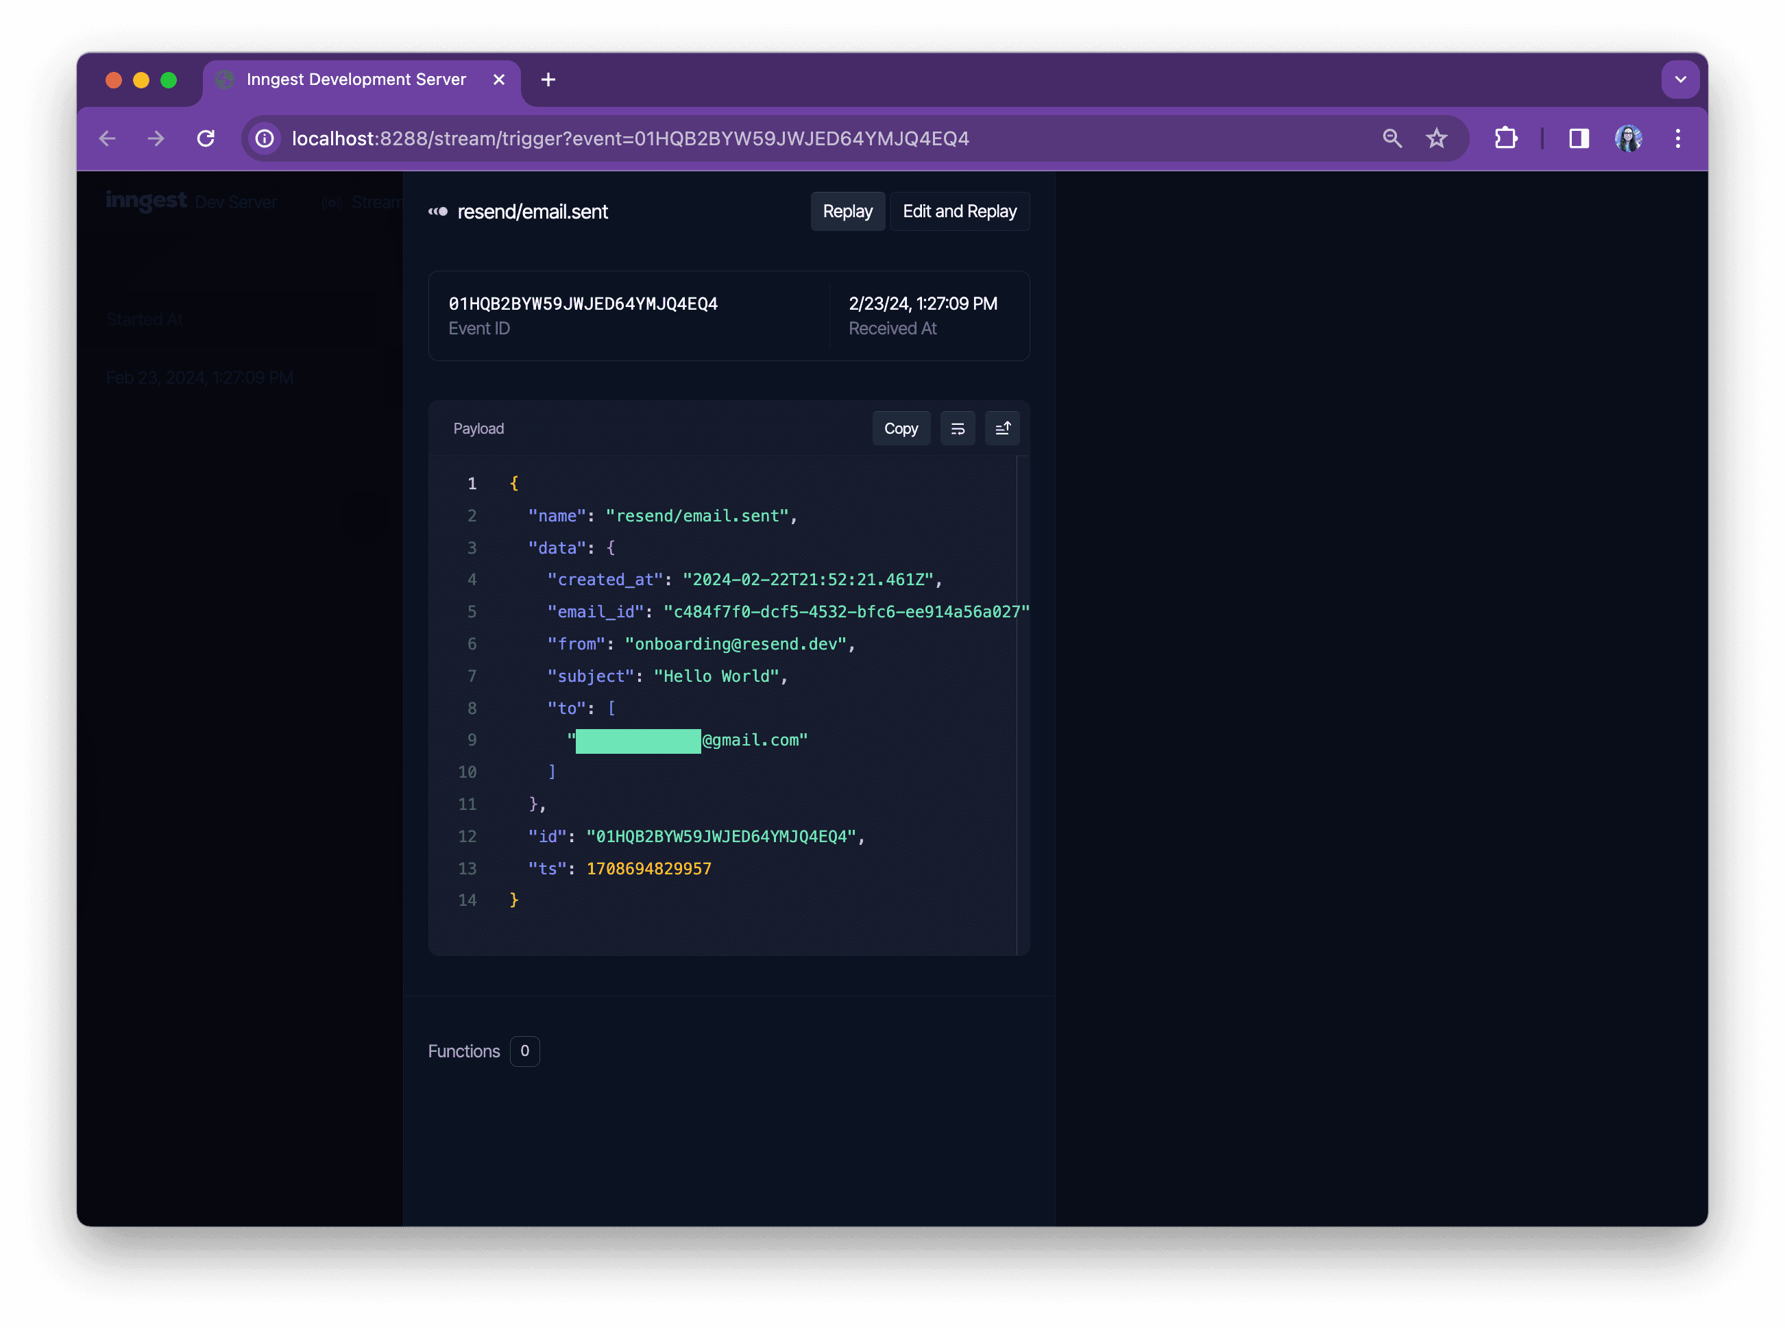Click the browser profiles/avatars icon

[1629, 137]
